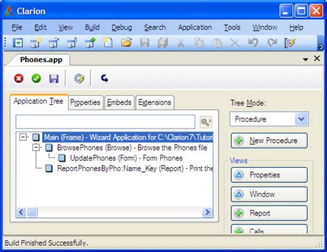Collapse the BrowsePhones tree node
This screenshot has height=252, width=327.
[x=36, y=148]
